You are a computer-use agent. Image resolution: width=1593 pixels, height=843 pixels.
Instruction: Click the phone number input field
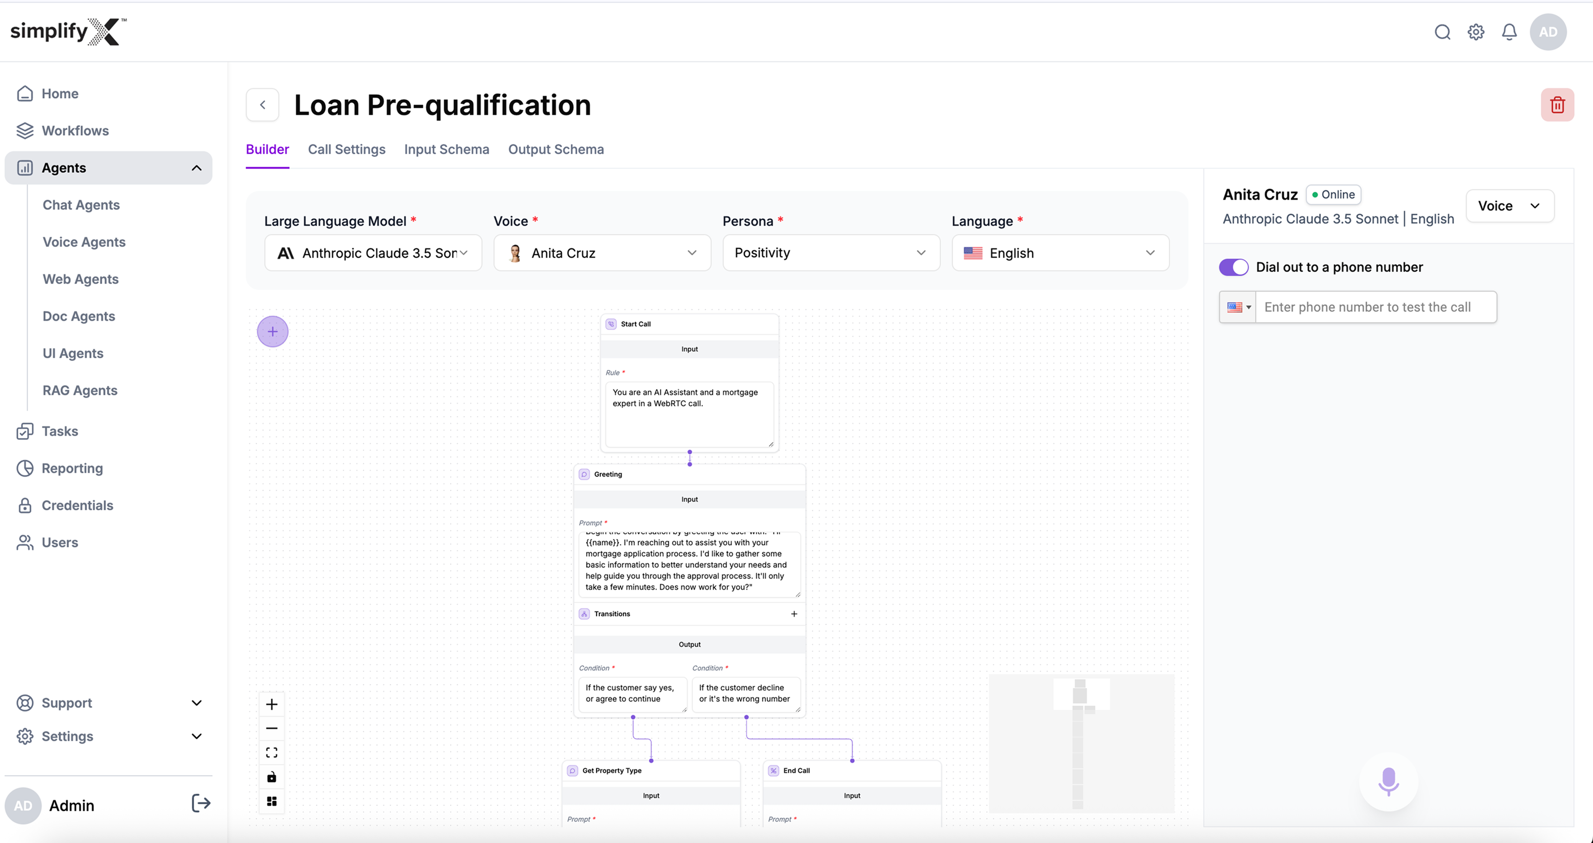tap(1375, 307)
